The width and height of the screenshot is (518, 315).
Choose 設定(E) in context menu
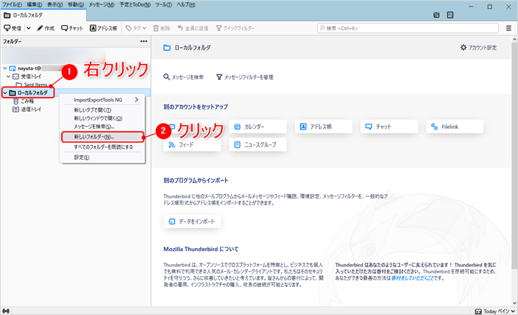click(x=102, y=157)
